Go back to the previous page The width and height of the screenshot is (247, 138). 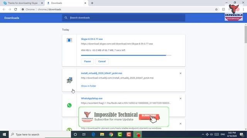point(4,9)
